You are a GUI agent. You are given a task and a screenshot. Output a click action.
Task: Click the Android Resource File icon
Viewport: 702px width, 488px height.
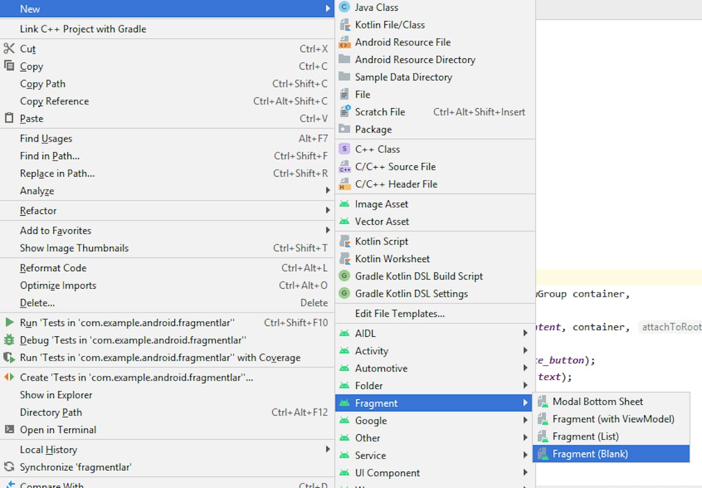pos(344,42)
